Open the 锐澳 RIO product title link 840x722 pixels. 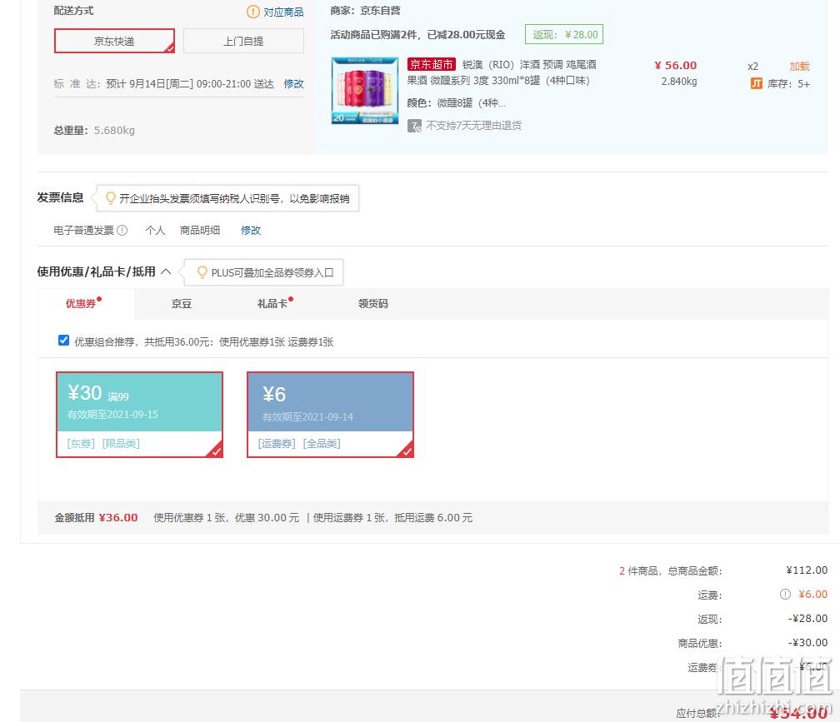501,72
